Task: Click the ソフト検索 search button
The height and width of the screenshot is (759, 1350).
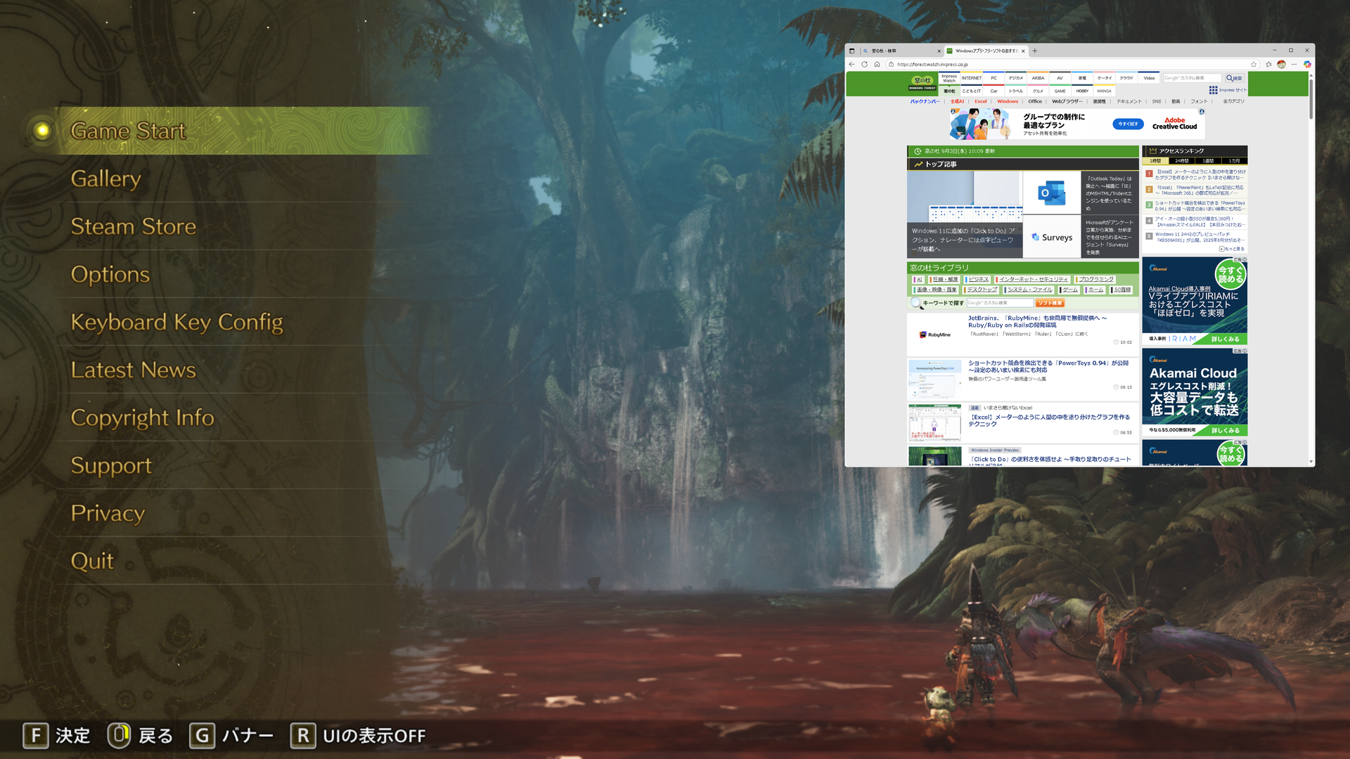Action: [1049, 303]
